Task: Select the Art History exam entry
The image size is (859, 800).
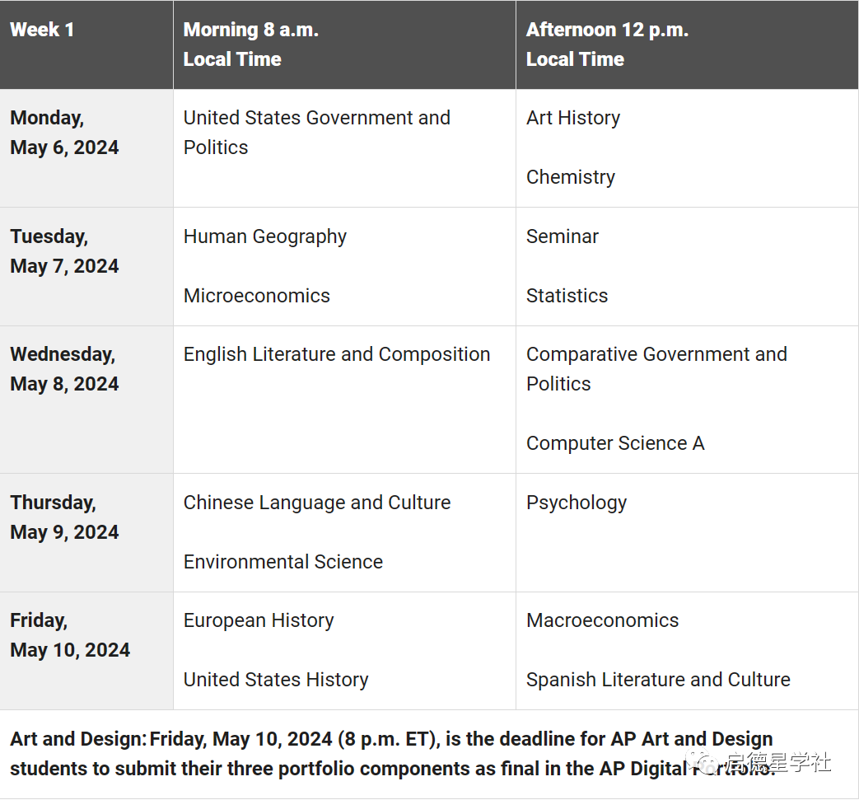Action: [x=573, y=118]
